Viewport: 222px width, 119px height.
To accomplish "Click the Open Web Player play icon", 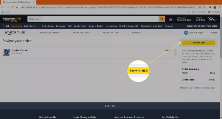I will pyautogui.click(x=186, y=33).
